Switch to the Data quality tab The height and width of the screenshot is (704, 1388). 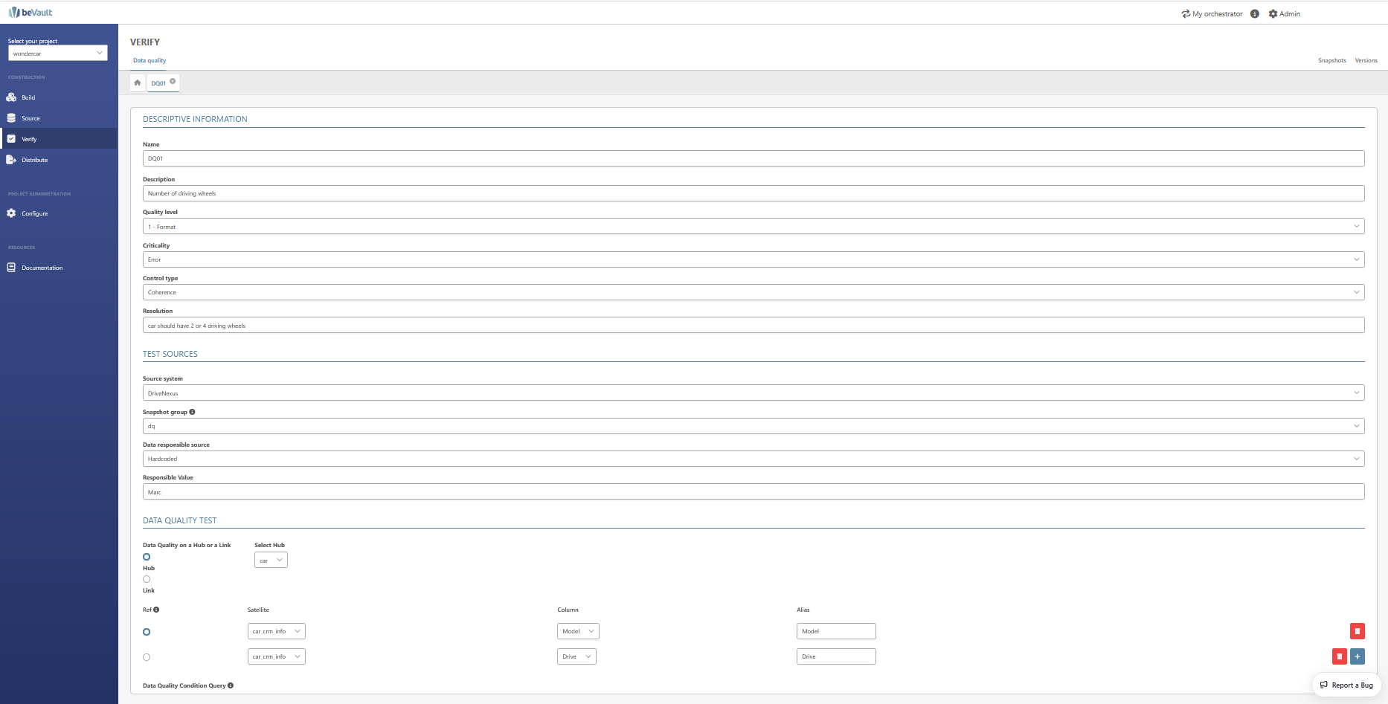[150, 60]
